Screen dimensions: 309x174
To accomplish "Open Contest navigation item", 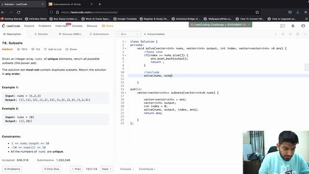I will tap(77, 26).
